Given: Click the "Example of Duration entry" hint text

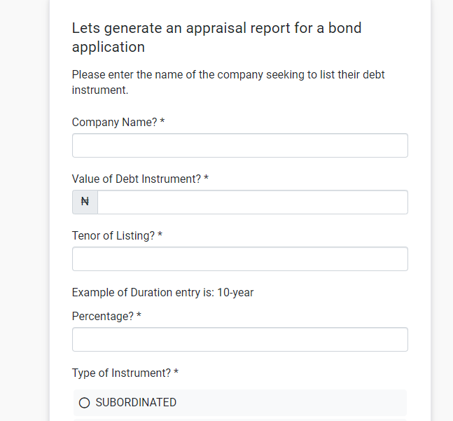Looking at the screenshot, I should click(162, 292).
